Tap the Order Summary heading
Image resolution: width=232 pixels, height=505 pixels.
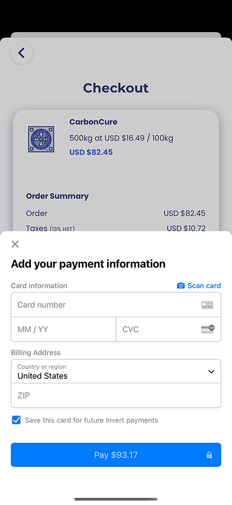pos(57,196)
